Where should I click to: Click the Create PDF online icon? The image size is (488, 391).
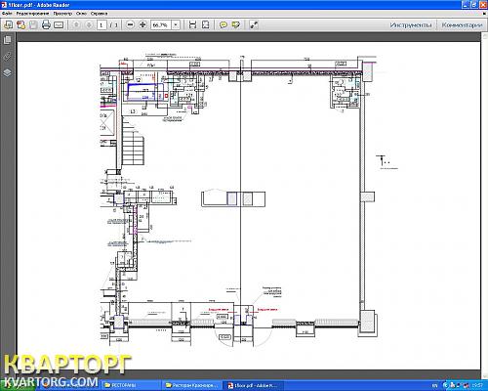(x=9, y=24)
